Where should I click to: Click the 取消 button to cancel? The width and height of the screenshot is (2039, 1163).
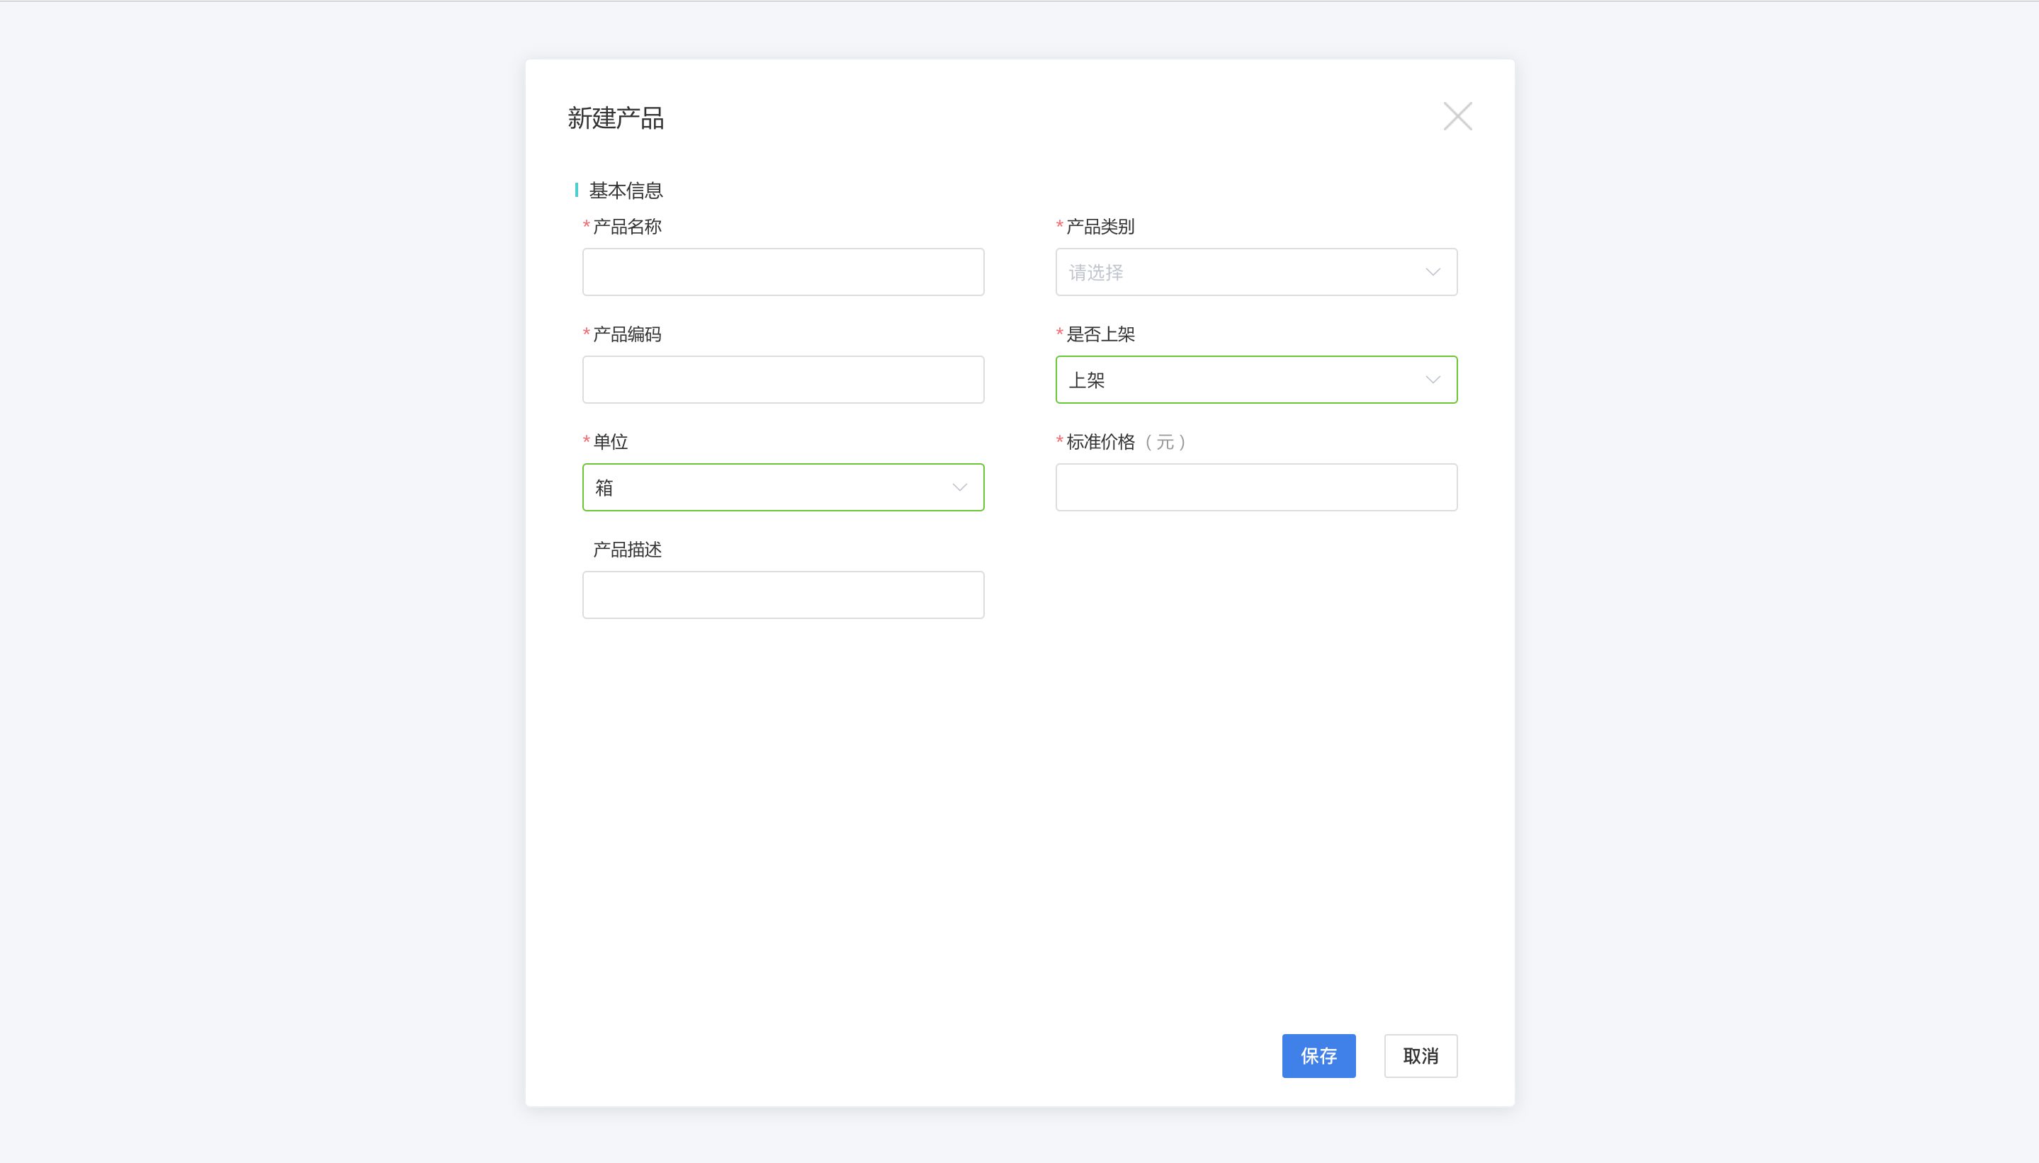click(x=1420, y=1055)
